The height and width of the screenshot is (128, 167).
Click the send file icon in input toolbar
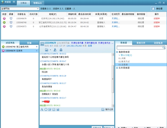pyautogui.click(x=54, y=109)
